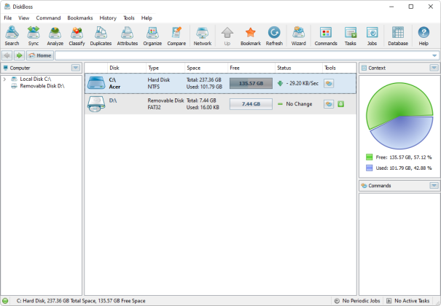Click the D:\ removable drive icon
The image size is (441, 306).
(96, 104)
